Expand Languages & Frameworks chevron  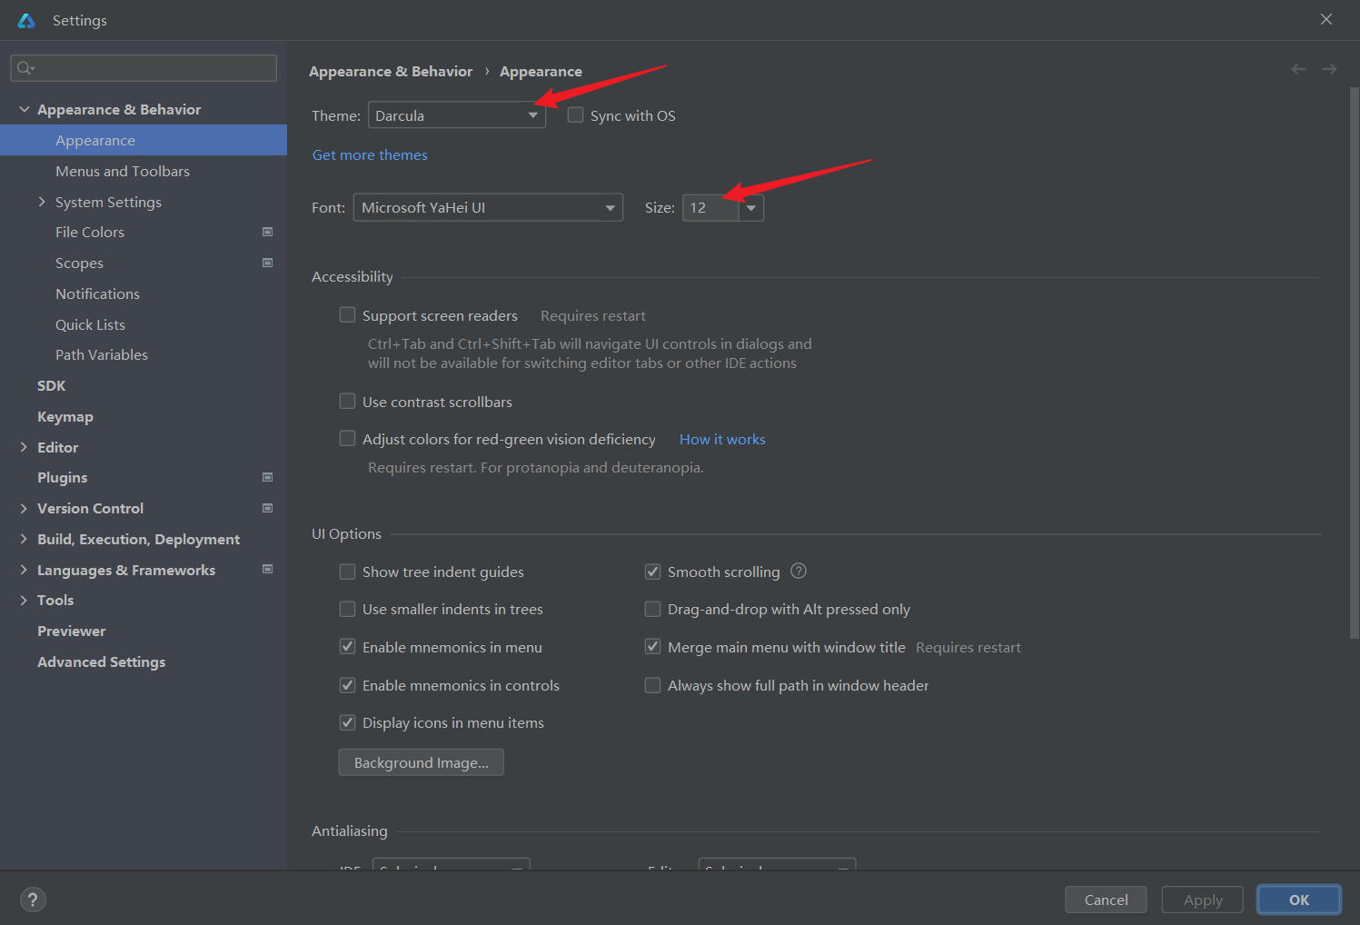point(24,570)
